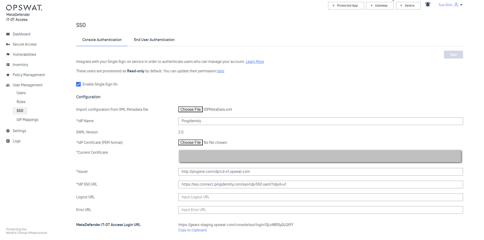Viewport: 484px width, 240px height.
Task: Click the IDPMetaData.xml file name
Action: 218,109
